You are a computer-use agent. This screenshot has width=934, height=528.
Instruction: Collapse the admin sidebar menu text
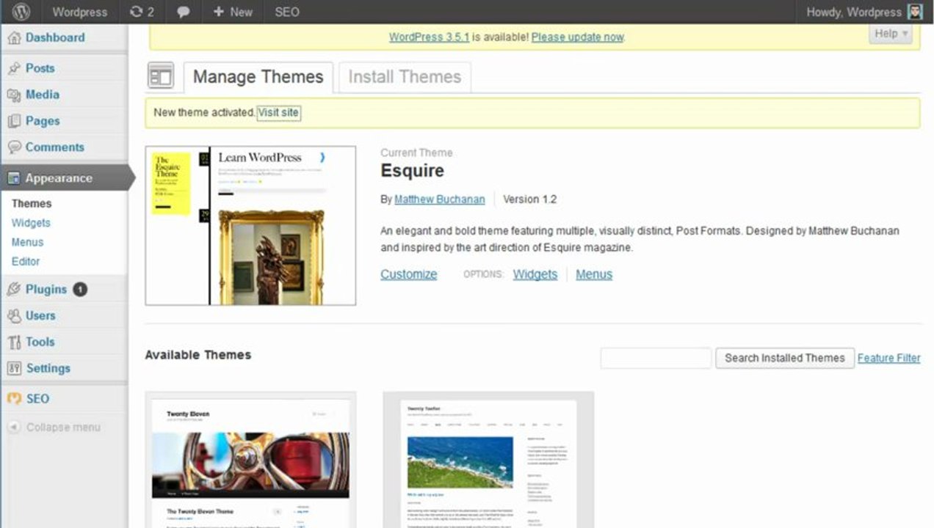tap(63, 427)
